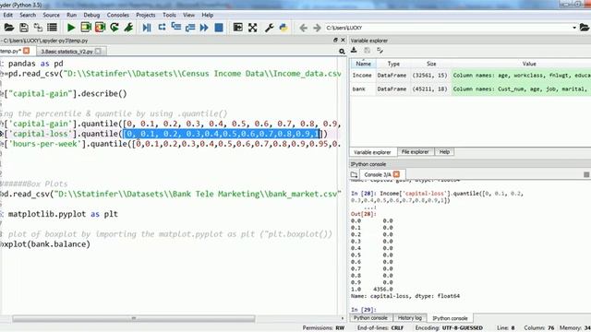Screen dimensions: 591x332
Task: Run current cell
Action: (86, 28)
